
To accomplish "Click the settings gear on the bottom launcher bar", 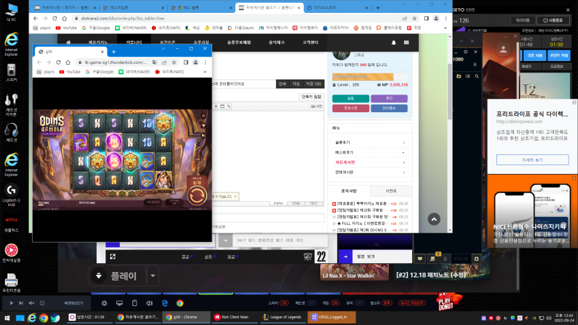I will click(104, 303).
